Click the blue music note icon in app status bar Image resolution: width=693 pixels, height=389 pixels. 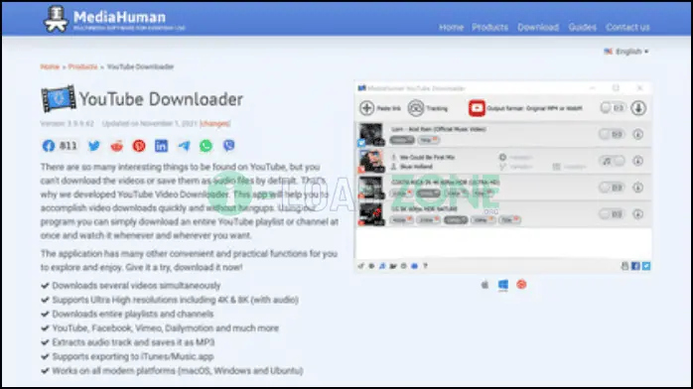[382, 266]
